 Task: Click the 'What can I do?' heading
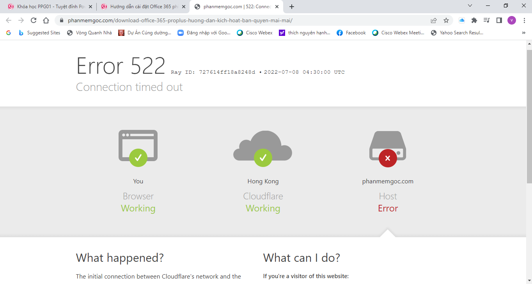coord(301,258)
